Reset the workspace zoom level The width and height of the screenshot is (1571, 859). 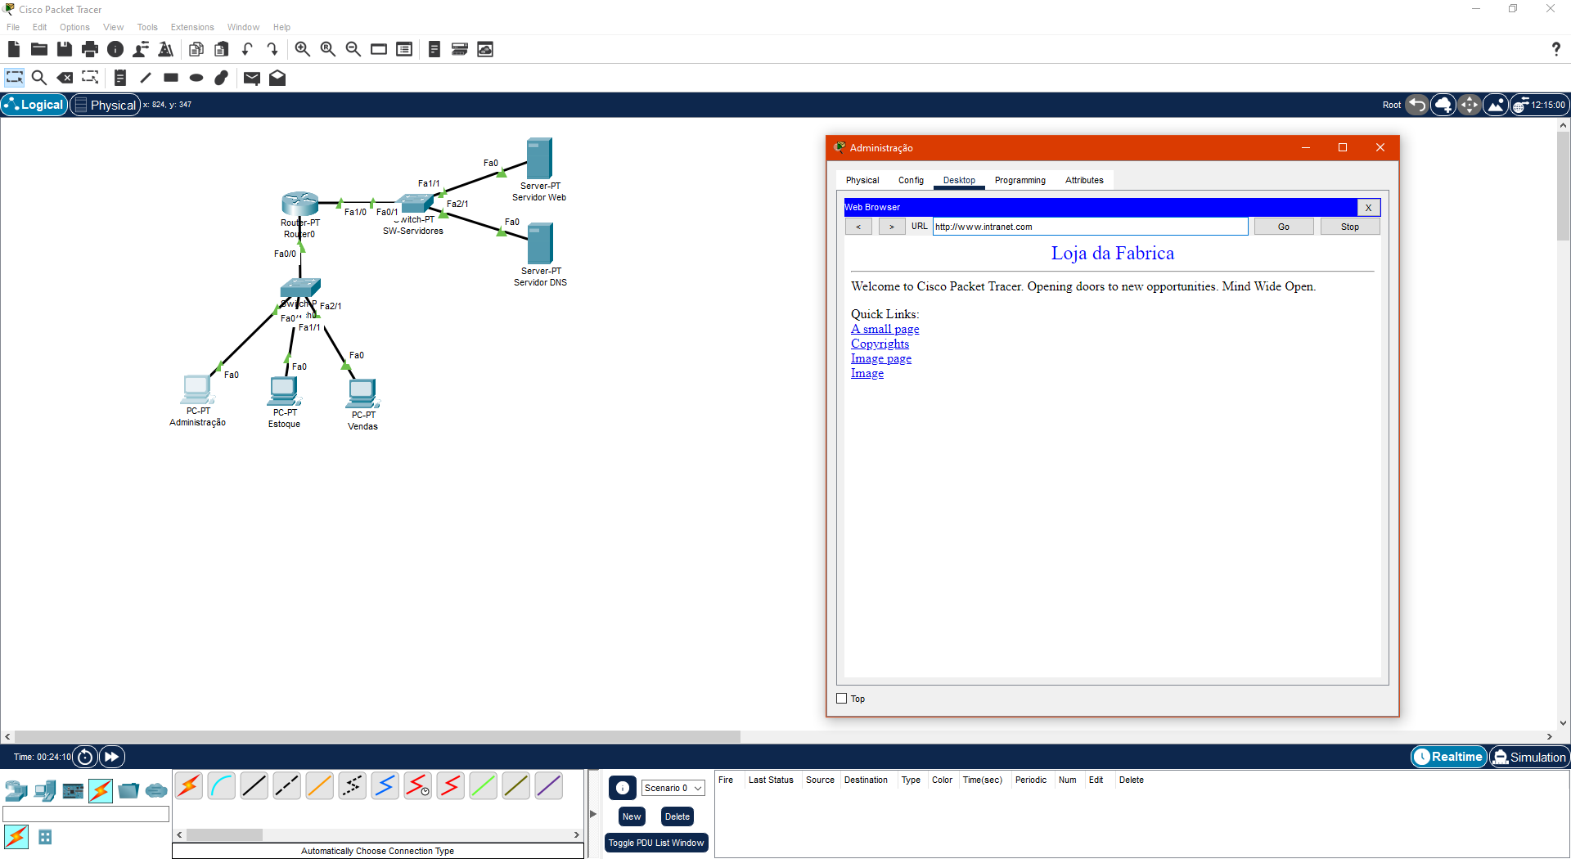328,49
